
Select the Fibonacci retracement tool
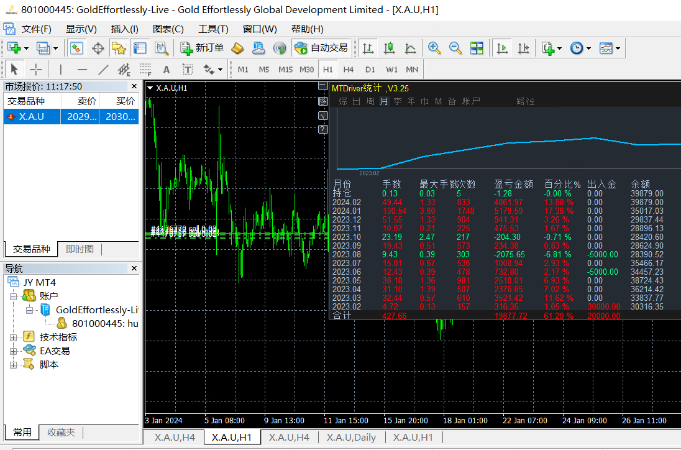click(x=145, y=70)
